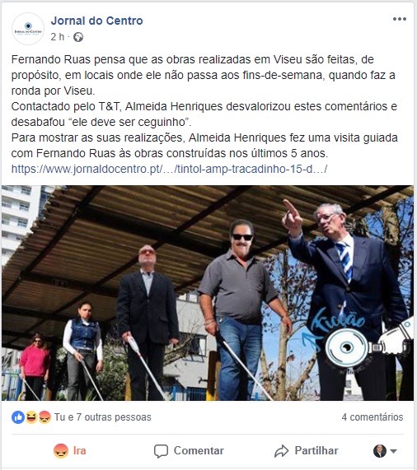Open the jornaldocentro.pt article link

(169, 169)
